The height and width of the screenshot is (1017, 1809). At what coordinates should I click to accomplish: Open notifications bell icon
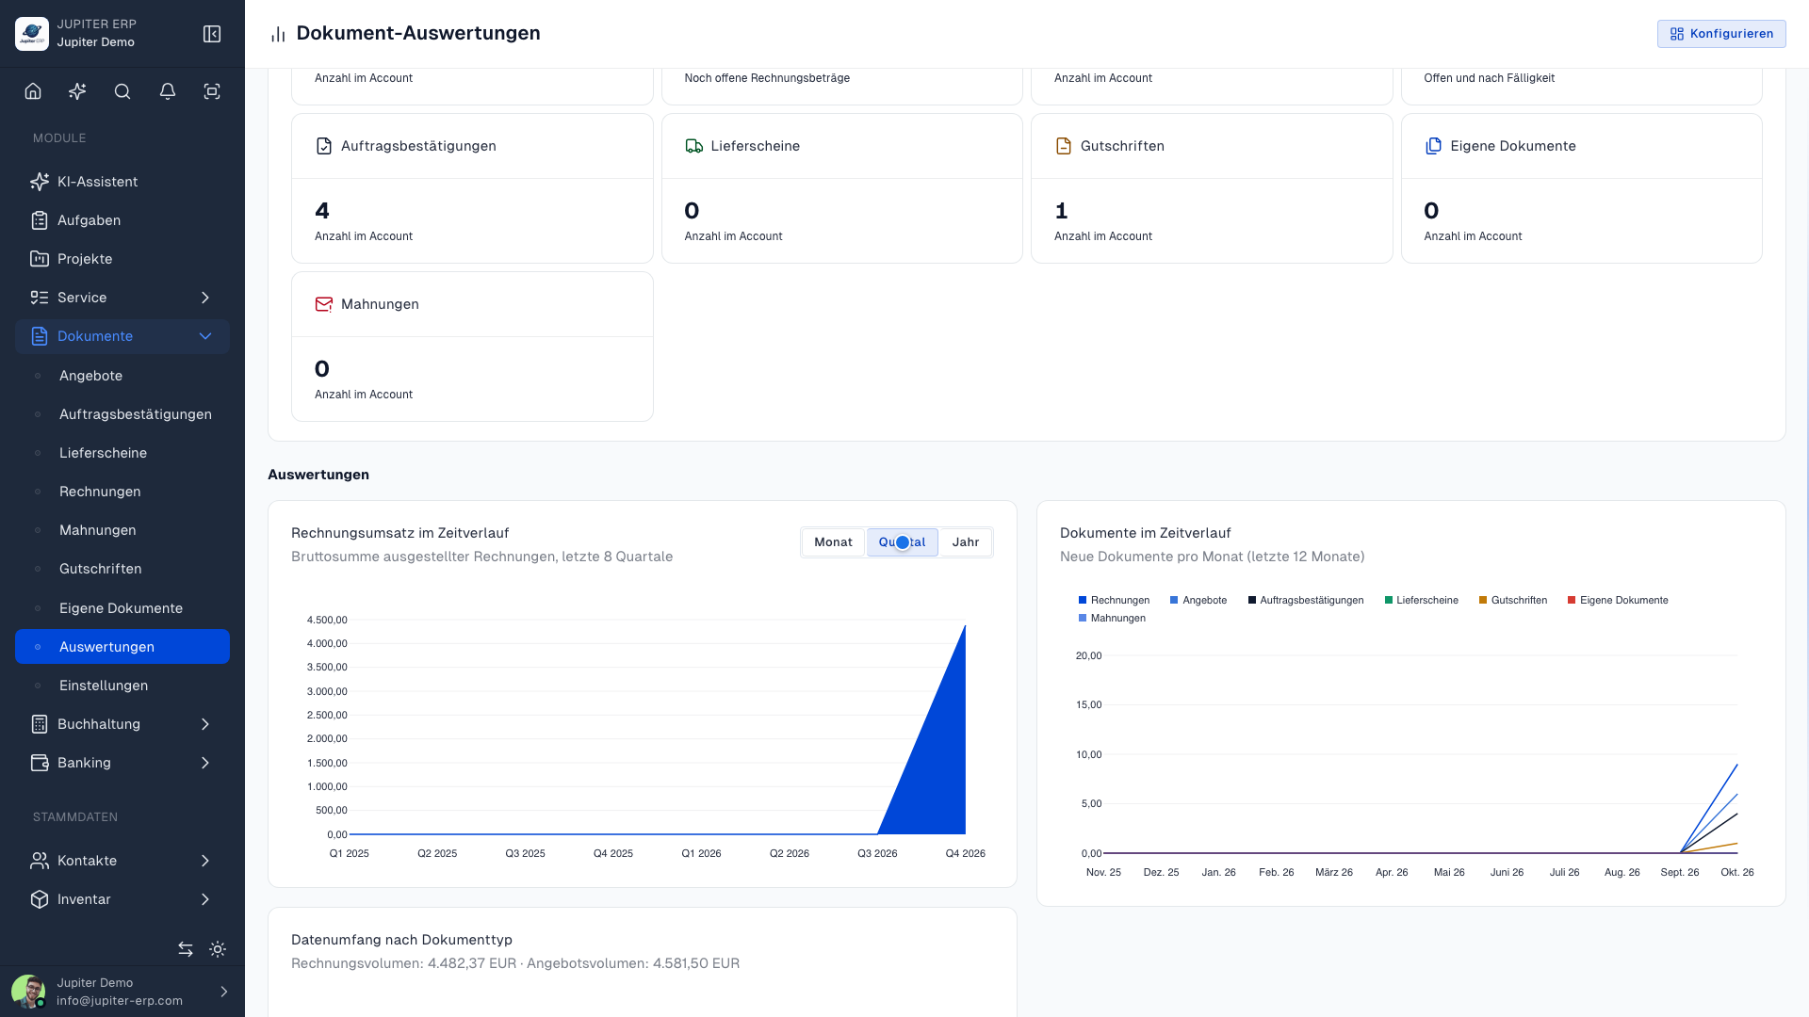click(168, 91)
